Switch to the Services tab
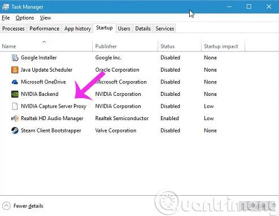This screenshot has height=216, width=279. [x=165, y=29]
